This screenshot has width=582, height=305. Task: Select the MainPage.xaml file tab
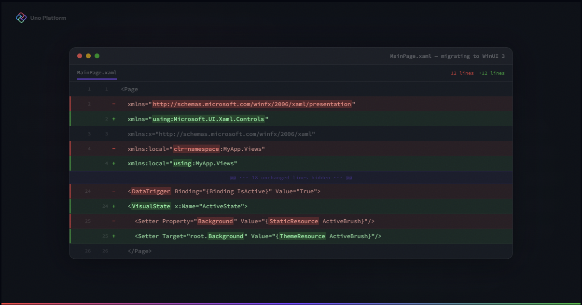[x=97, y=73]
